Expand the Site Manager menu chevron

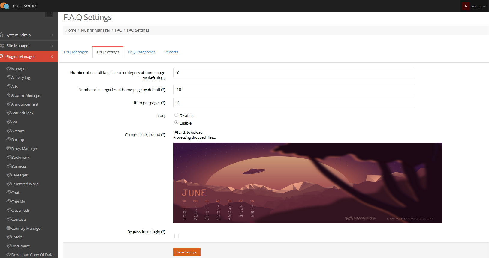point(52,46)
